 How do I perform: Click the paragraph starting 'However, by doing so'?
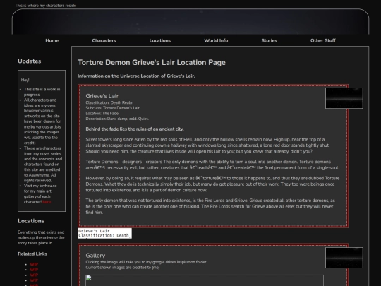pyautogui.click(x=212, y=184)
